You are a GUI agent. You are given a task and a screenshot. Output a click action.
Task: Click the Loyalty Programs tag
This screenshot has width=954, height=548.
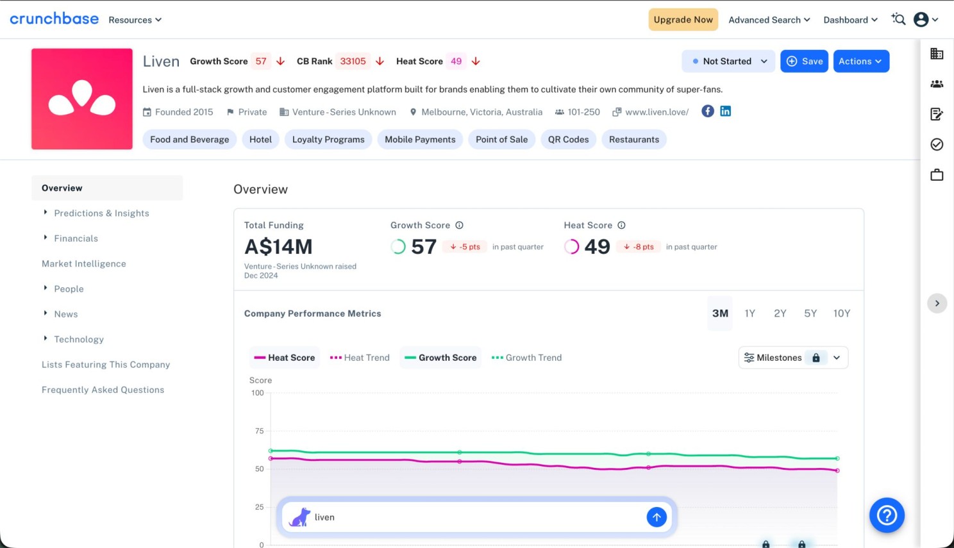tap(328, 140)
